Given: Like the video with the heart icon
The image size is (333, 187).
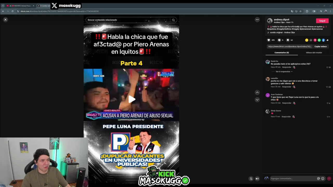Looking at the screenshot, I should [269, 40].
